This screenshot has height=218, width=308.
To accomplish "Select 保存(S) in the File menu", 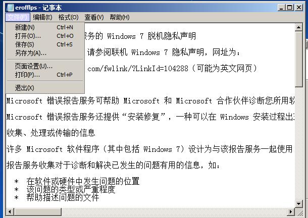I will [45, 44].
